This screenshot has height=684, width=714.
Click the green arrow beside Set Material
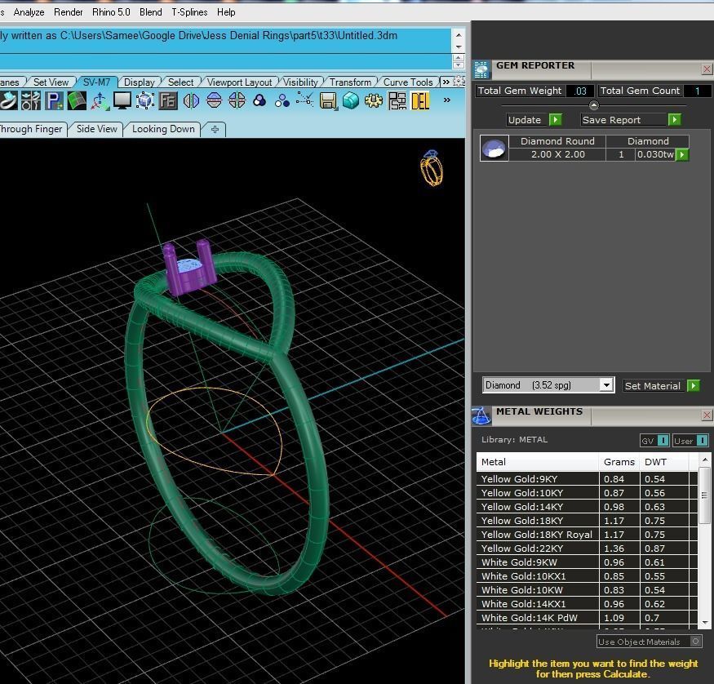(x=693, y=386)
